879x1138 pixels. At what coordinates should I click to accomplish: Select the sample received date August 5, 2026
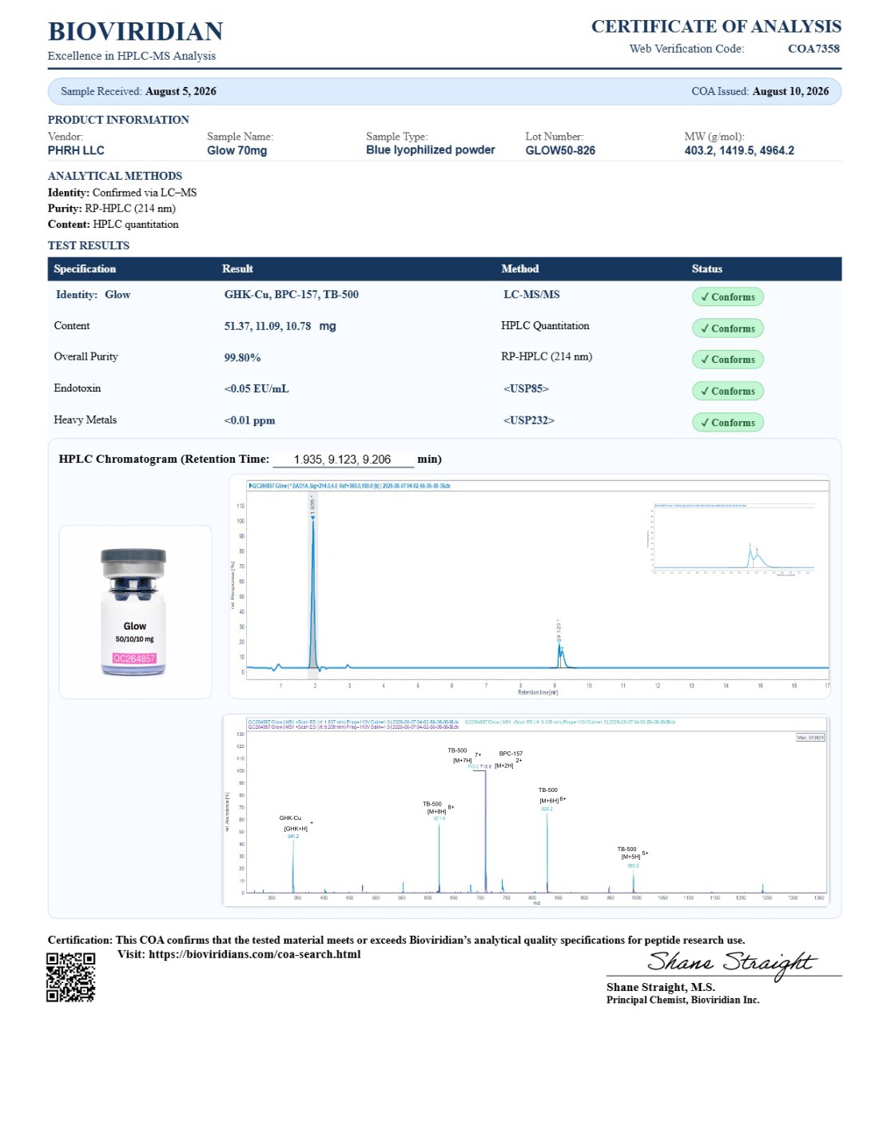(181, 91)
